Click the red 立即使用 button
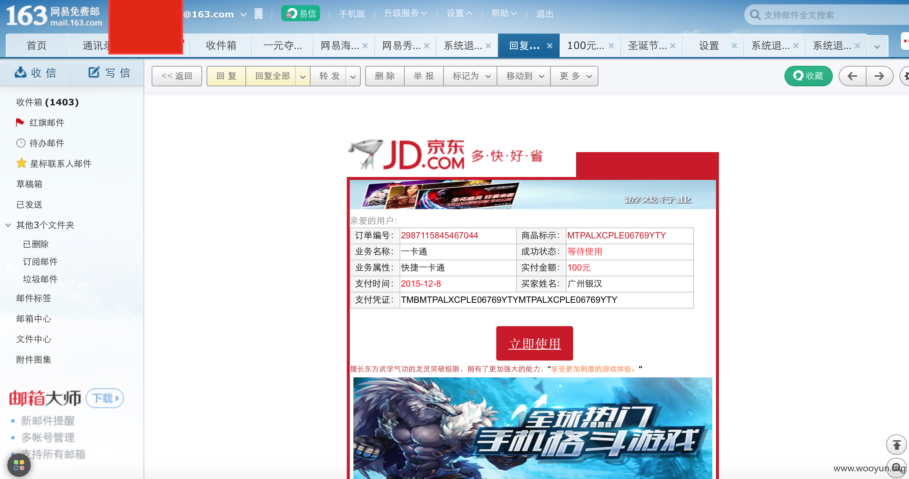This screenshot has width=909, height=479. 535,343
